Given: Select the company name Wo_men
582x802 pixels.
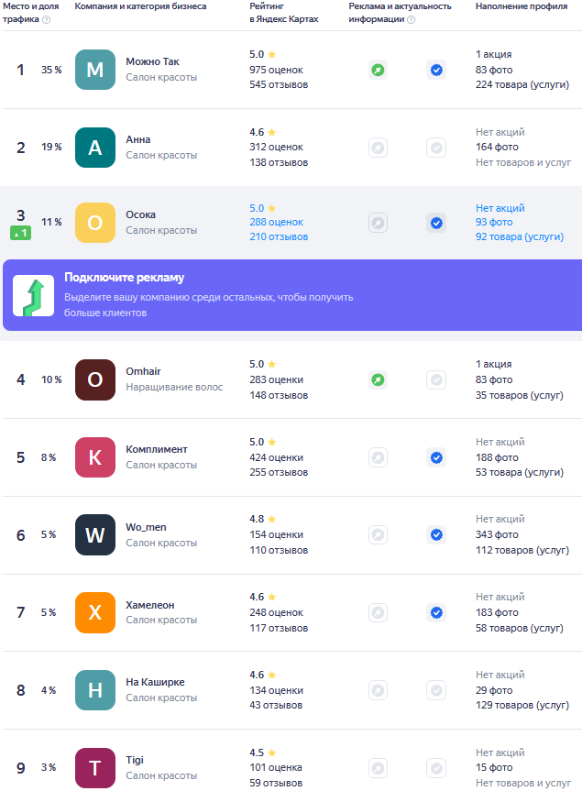Looking at the screenshot, I should (x=146, y=527).
